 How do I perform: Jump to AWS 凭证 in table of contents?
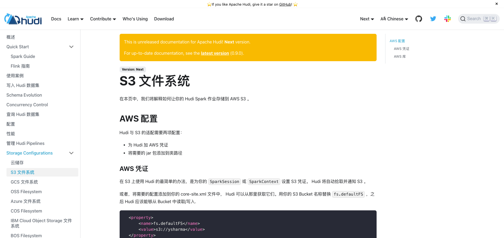[x=402, y=49]
